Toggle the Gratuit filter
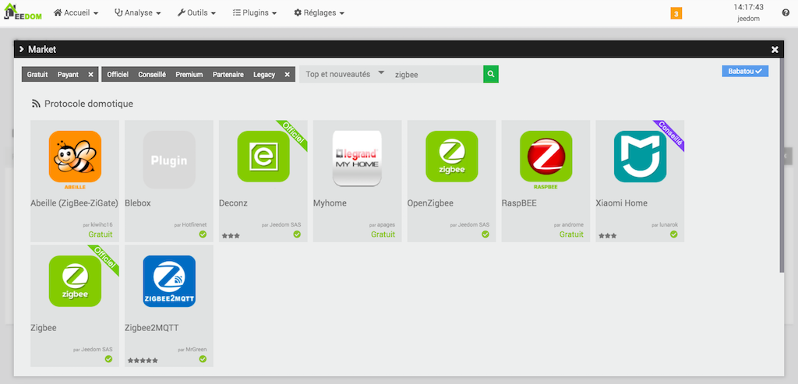Viewport: 798px width, 384px height. pos(37,74)
